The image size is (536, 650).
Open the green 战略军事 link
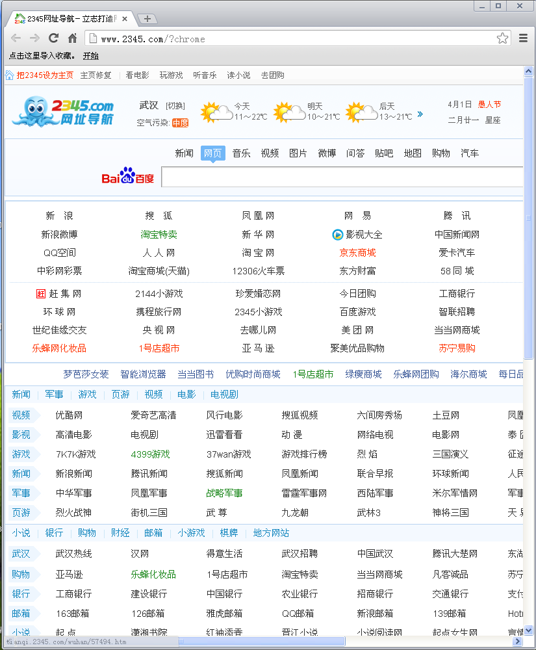(x=224, y=493)
